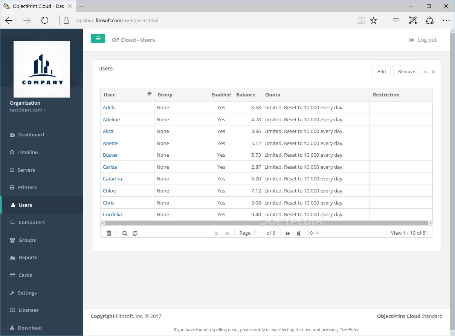Viewport: 455px width, 336px height.
Task: Open Printers in the sidebar
Action: tap(41, 187)
